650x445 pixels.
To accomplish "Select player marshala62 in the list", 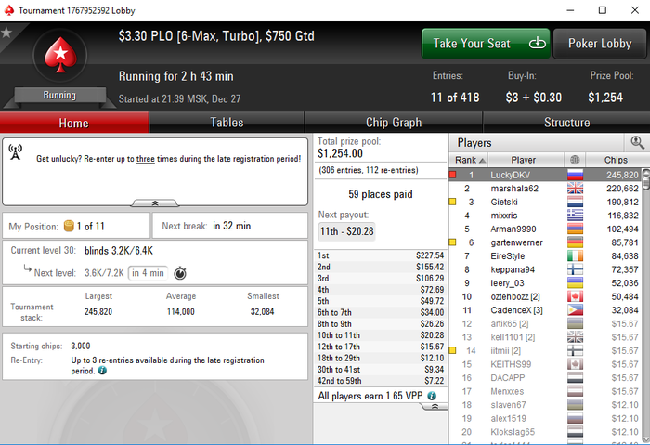I will (x=545, y=189).
